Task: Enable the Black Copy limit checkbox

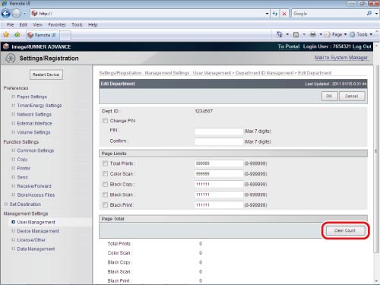Action: 105,185
